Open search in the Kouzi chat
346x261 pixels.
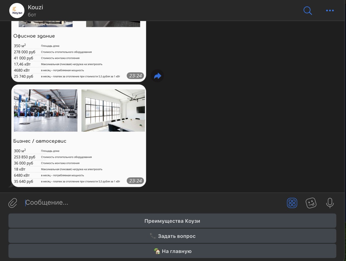308,11
